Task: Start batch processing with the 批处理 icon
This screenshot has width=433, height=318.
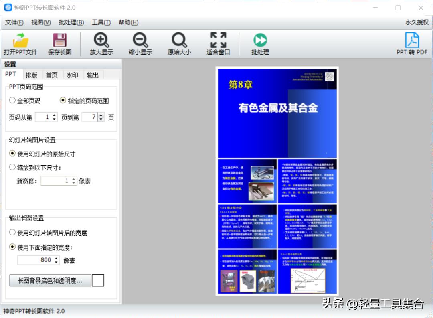Action: [x=259, y=43]
